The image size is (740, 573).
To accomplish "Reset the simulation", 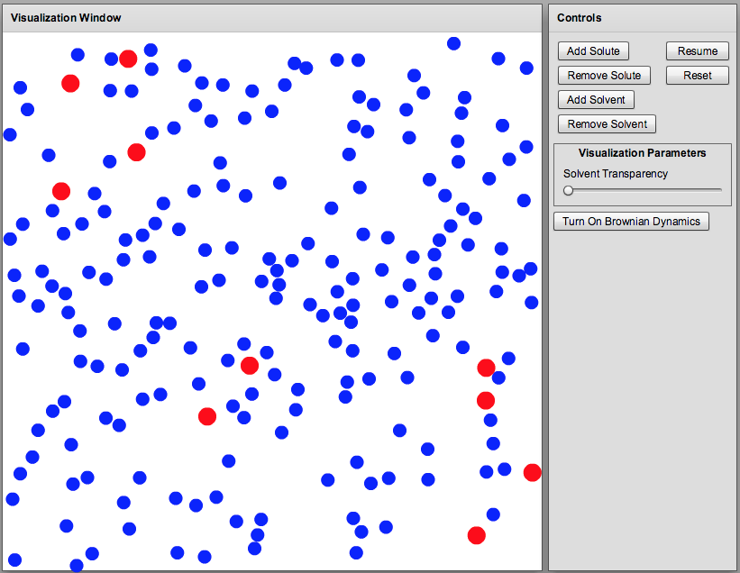I will pos(697,75).
